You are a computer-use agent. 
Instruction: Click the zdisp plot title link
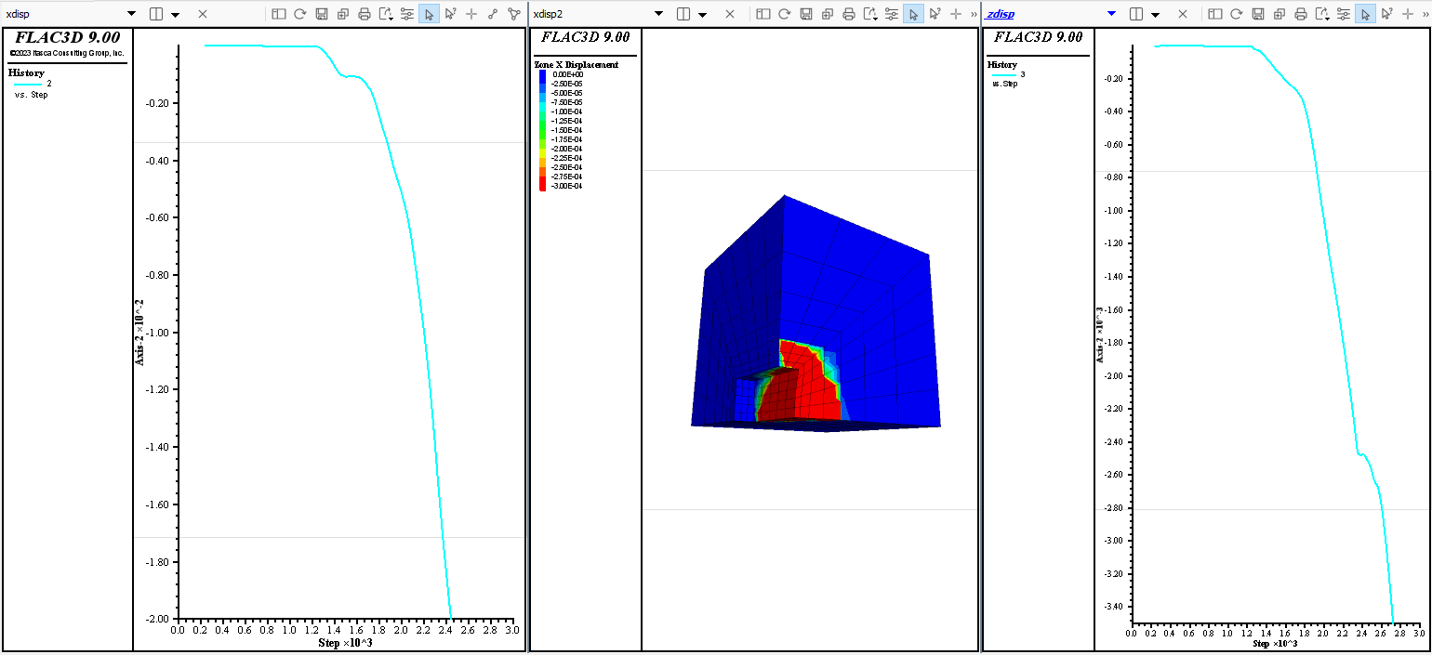click(1000, 14)
